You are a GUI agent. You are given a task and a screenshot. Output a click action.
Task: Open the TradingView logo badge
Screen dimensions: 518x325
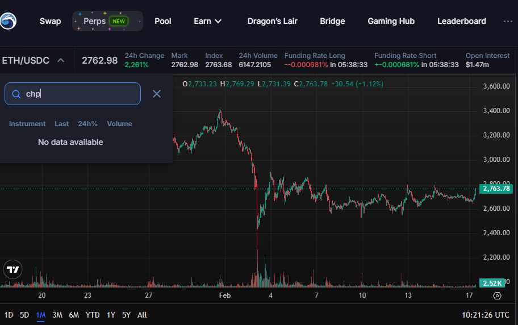tap(13, 269)
